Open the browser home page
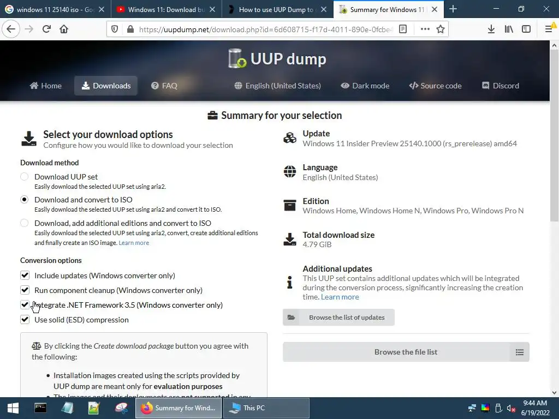 [x=64, y=29]
